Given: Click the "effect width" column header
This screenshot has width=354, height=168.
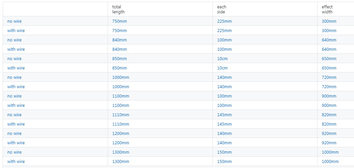Looking at the screenshot, I should [x=327, y=9].
